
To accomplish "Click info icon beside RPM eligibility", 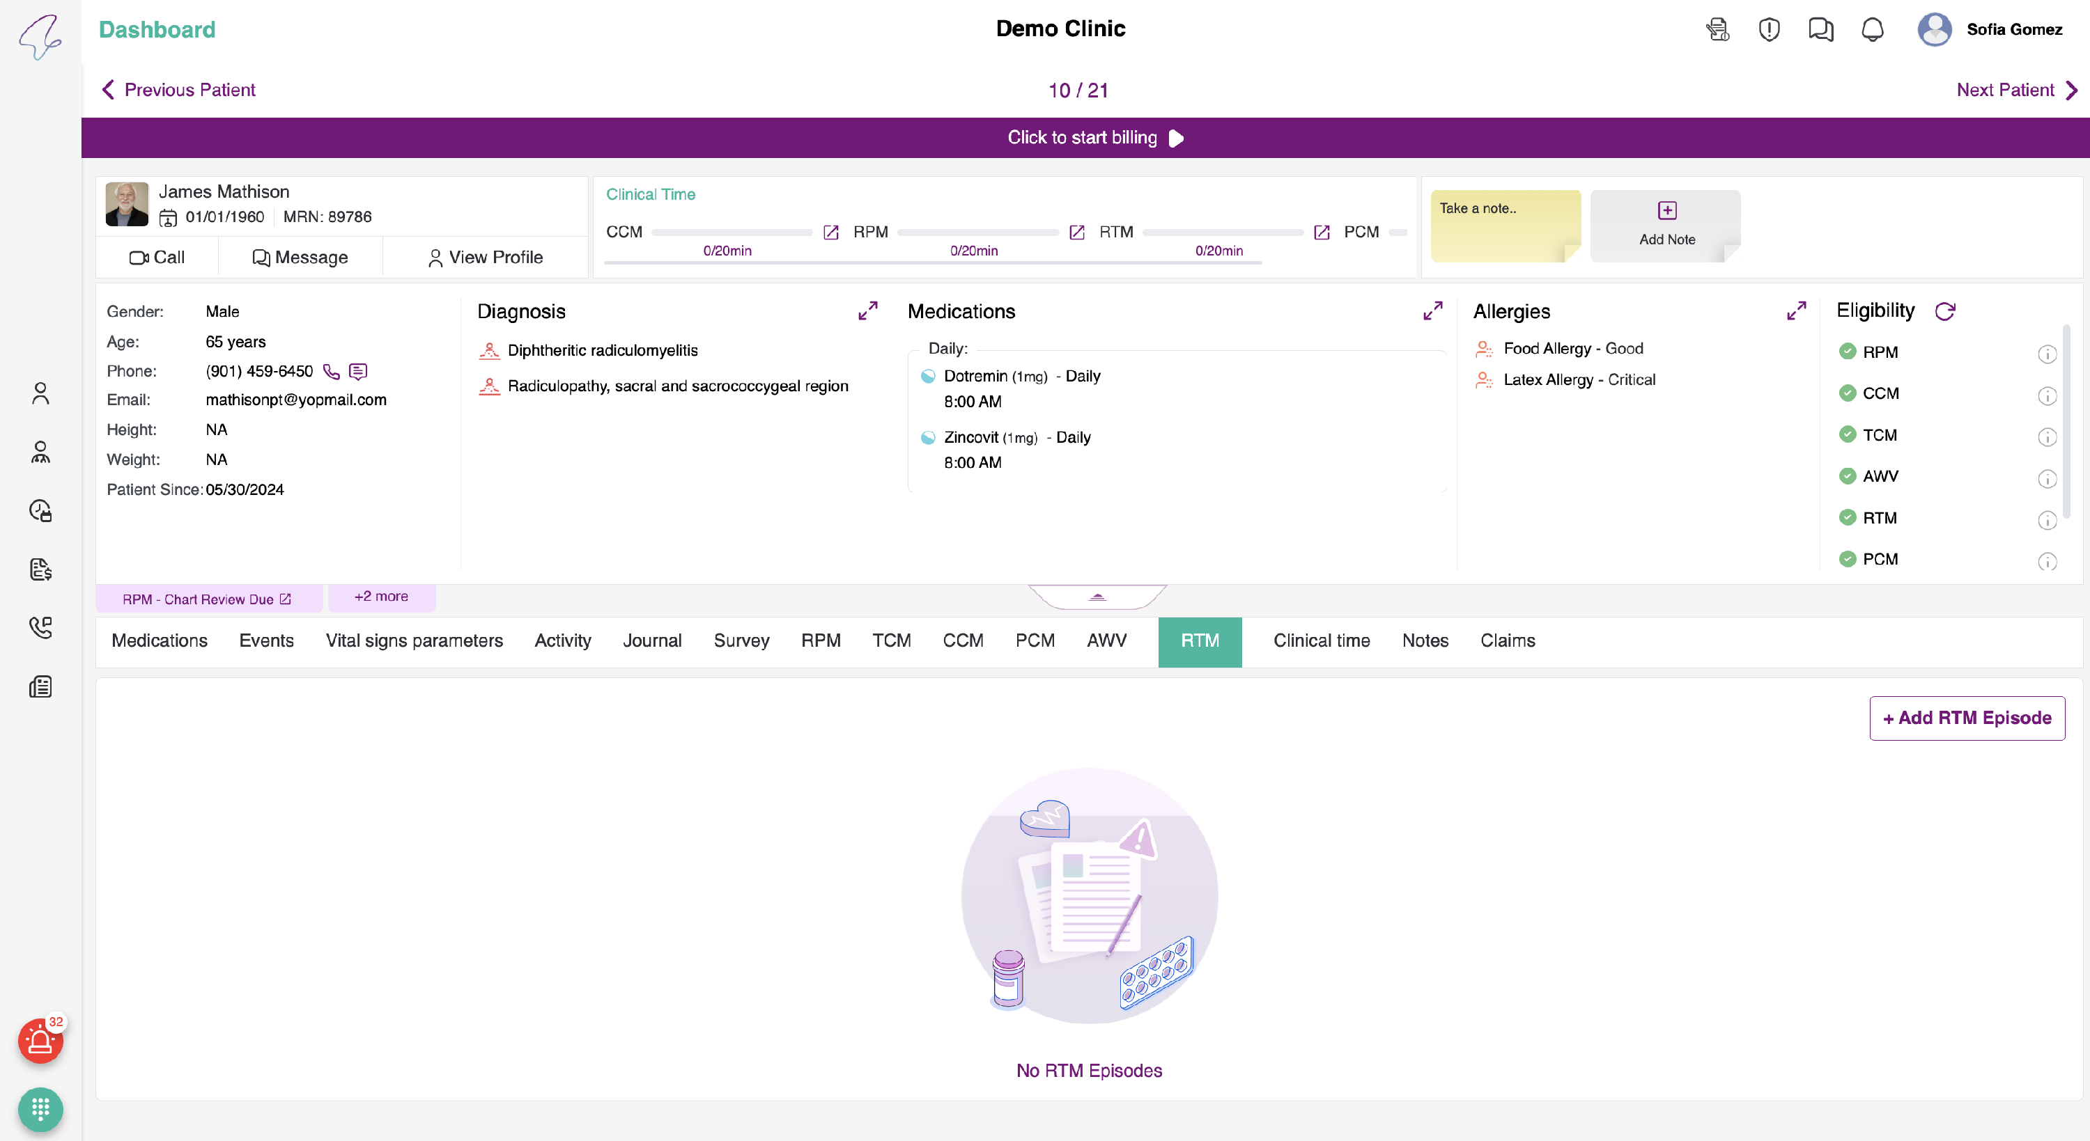I will (x=2046, y=354).
